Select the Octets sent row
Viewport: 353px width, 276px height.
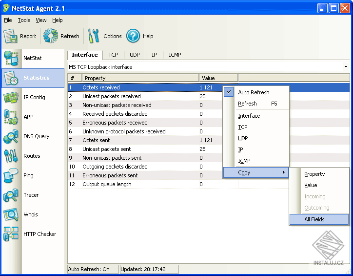[x=96, y=140]
